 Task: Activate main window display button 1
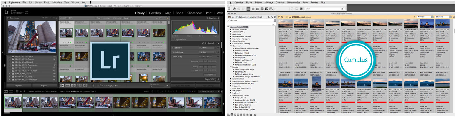[x=5, y=91]
